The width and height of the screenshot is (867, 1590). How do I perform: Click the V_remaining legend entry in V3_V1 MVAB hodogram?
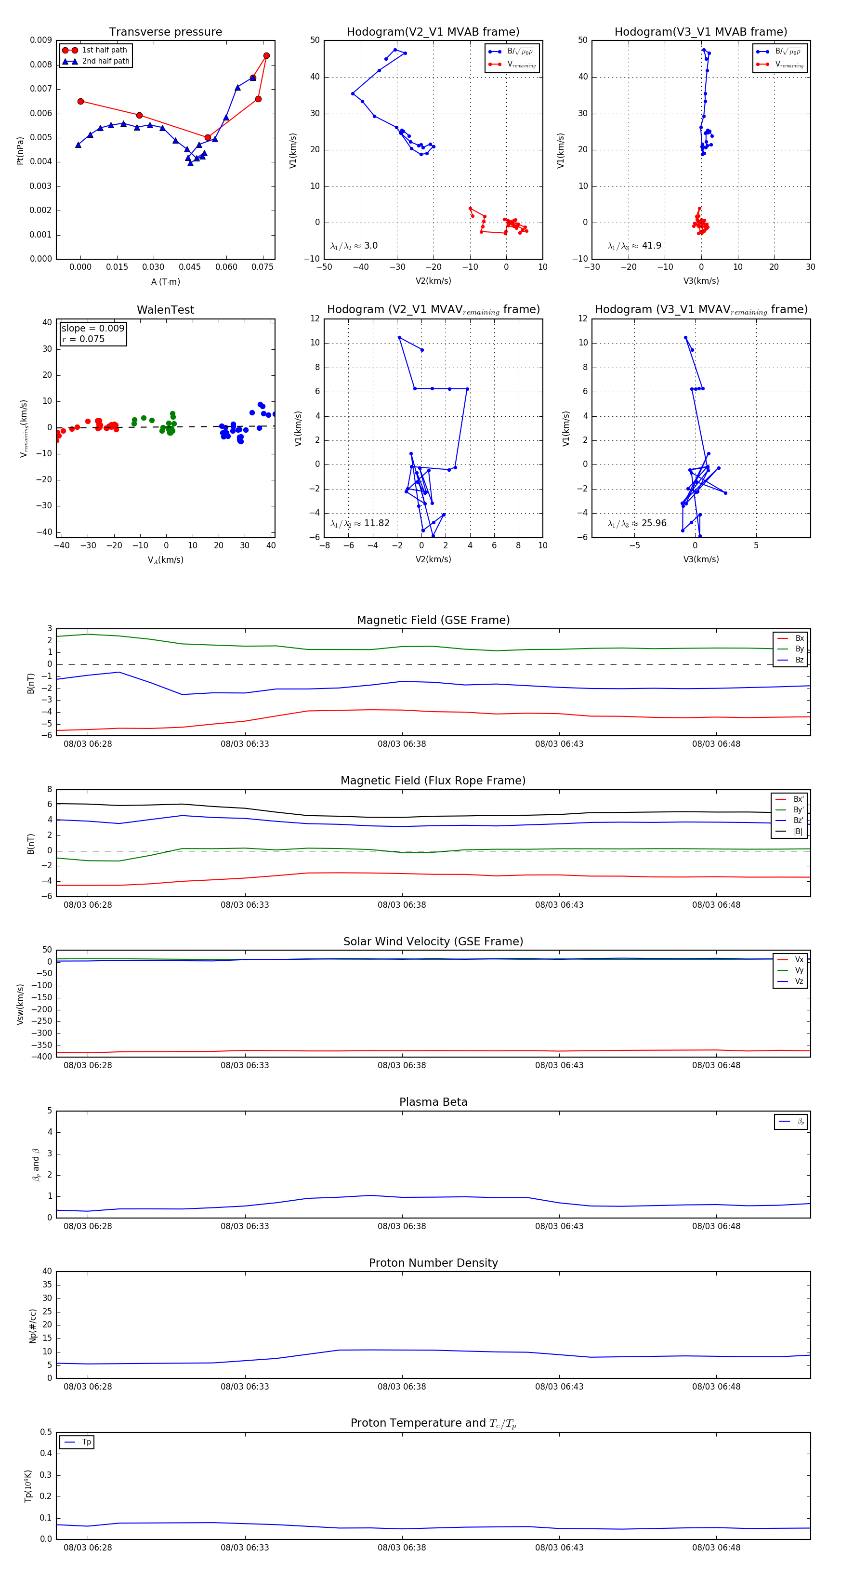779,64
